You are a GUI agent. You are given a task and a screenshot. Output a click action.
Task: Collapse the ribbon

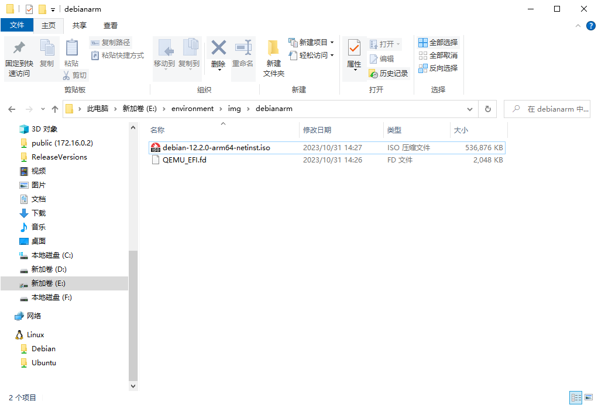coord(578,26)
